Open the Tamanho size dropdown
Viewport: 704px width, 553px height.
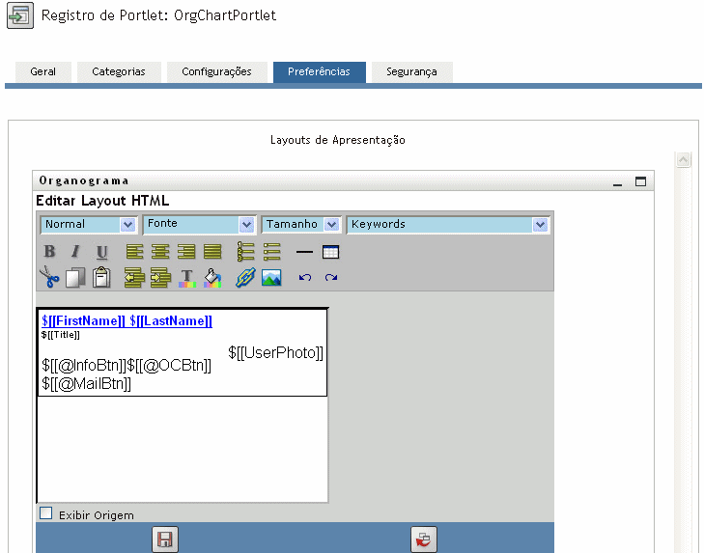tap(300, 225)
